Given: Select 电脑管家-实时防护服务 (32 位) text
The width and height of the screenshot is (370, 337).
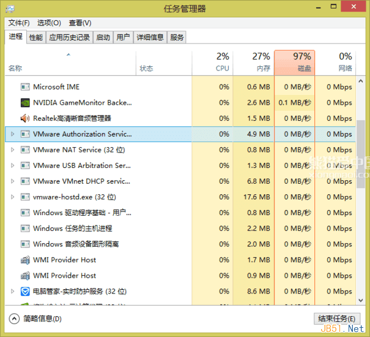Looking at the screenshot, I should coord(80,292).
